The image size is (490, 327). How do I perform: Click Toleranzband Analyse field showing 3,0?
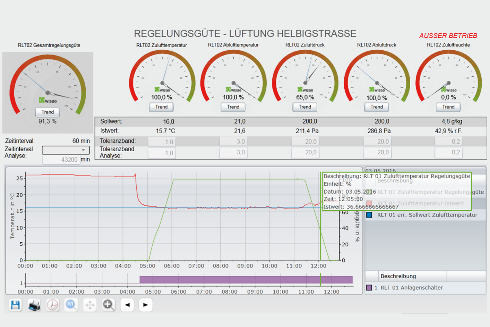233,153
